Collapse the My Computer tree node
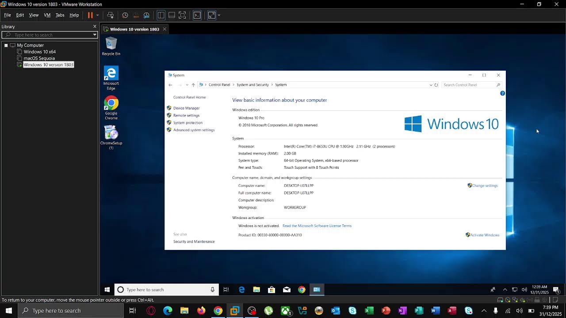Screen dimensions: 566x318 click(x=6, y=45)
